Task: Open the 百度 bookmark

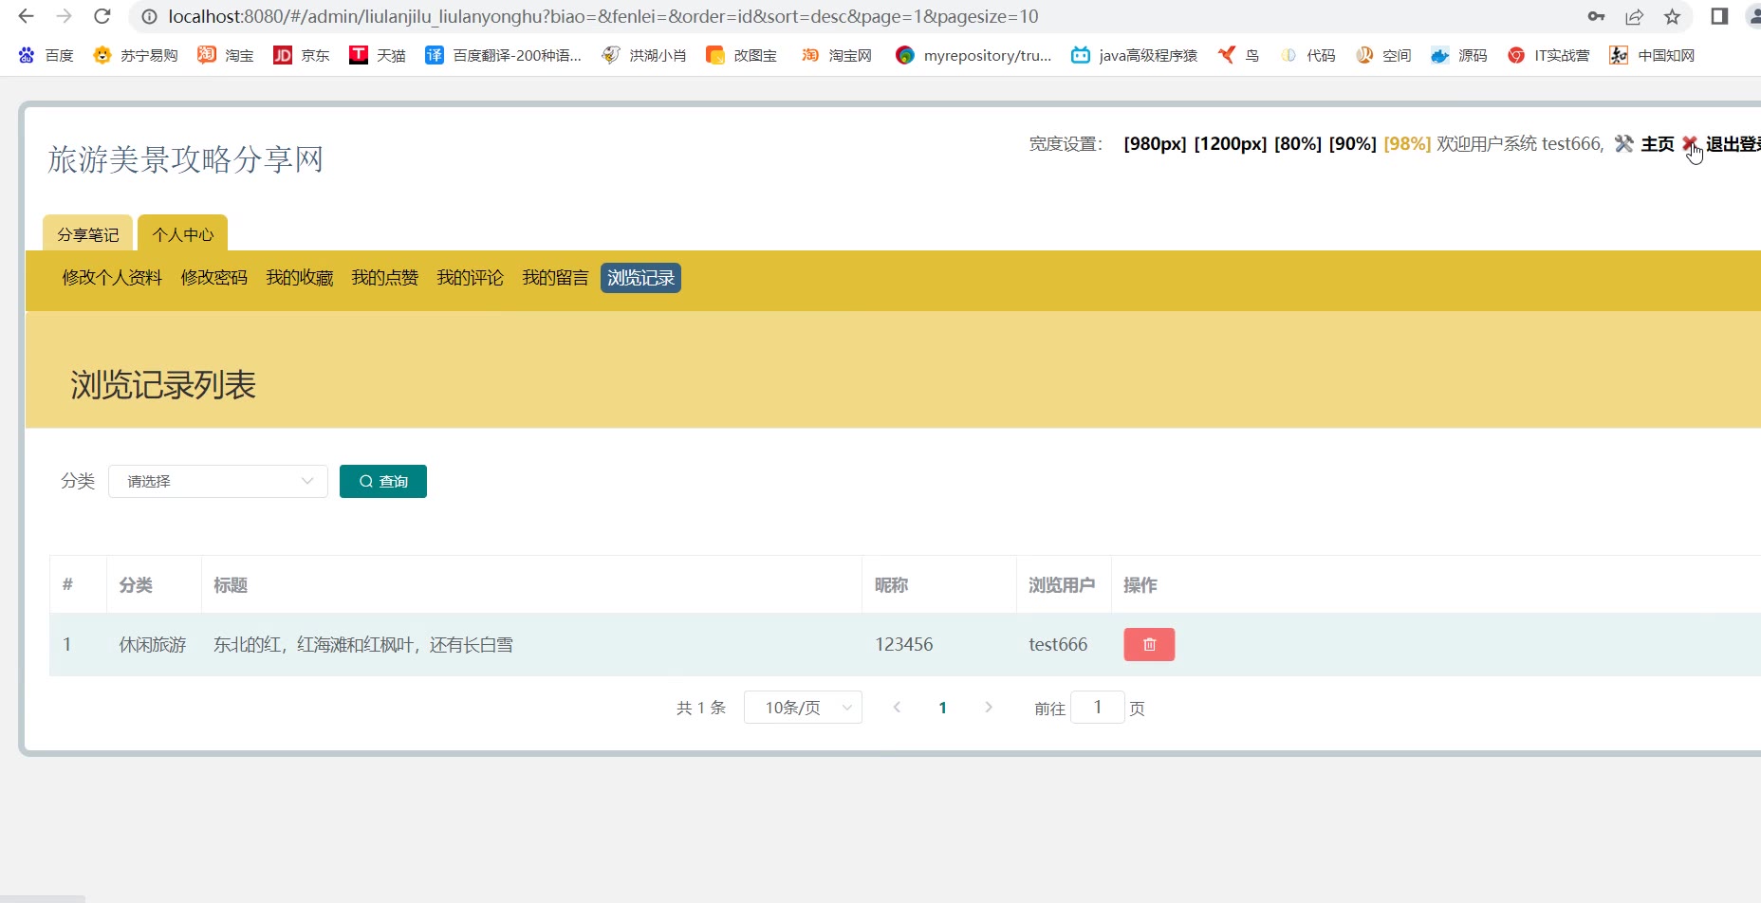Action: click(46, 55)
